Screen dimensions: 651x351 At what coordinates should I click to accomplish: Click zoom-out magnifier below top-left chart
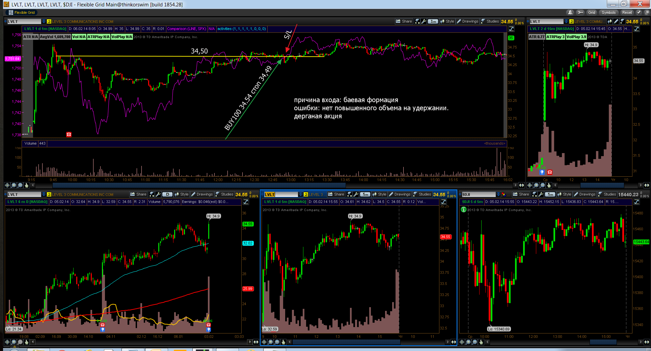pos(20,185)
